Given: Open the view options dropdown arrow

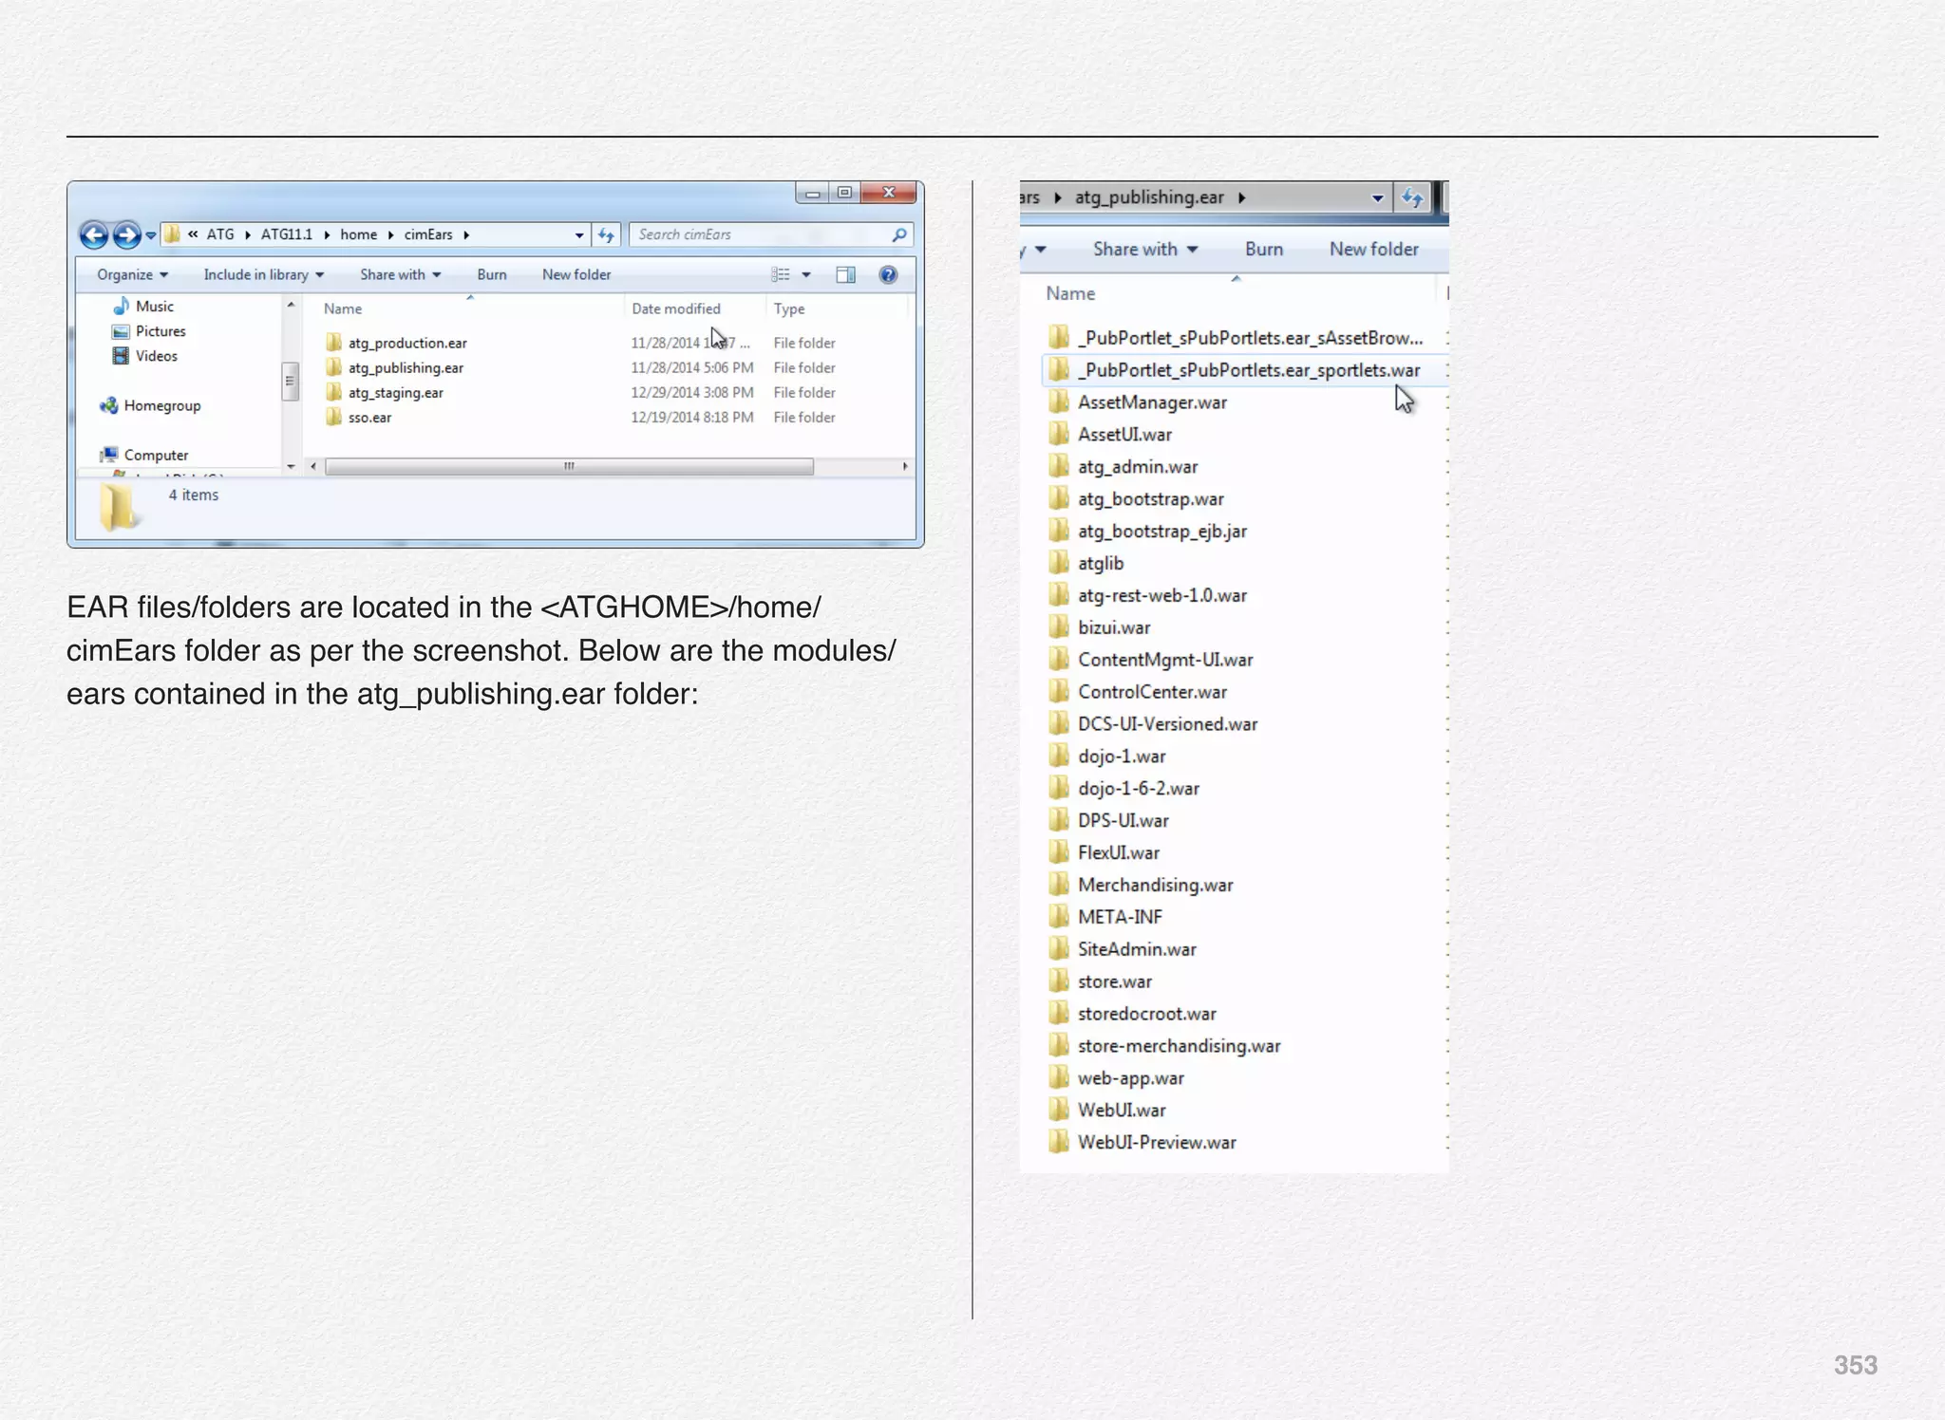Looking at the screenshot, I should [x=806, y=274].
